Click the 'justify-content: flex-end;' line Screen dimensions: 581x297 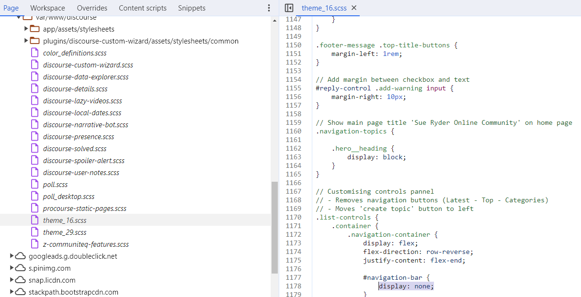[414, 260]
